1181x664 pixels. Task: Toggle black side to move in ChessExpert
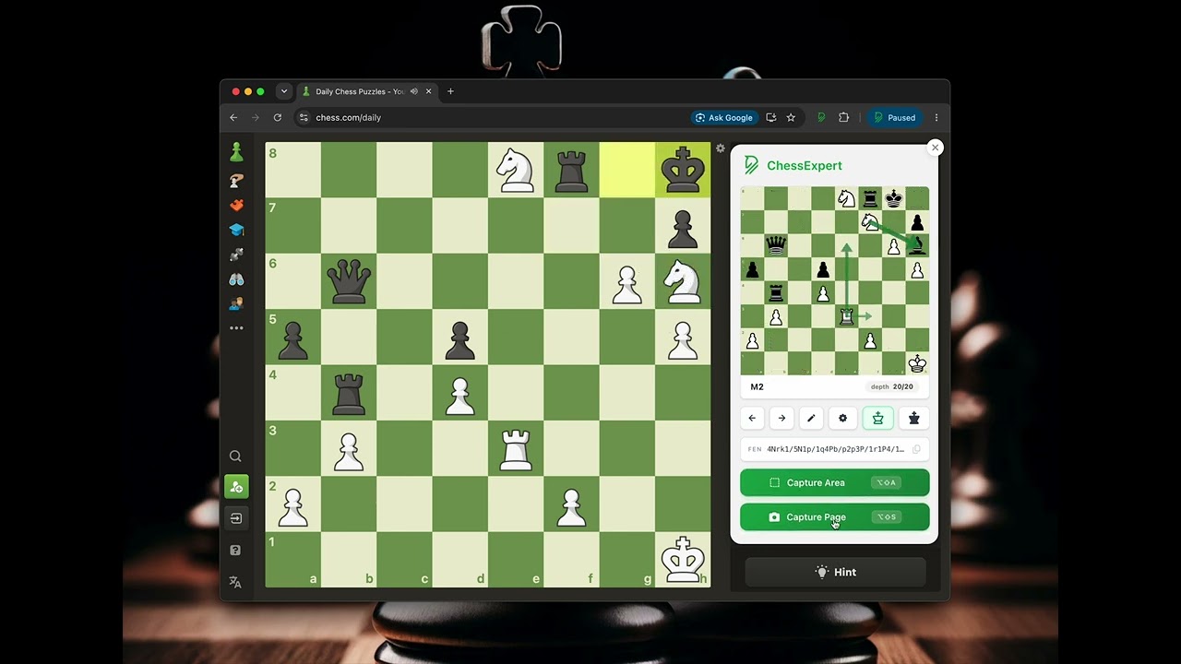pos(914,419)
